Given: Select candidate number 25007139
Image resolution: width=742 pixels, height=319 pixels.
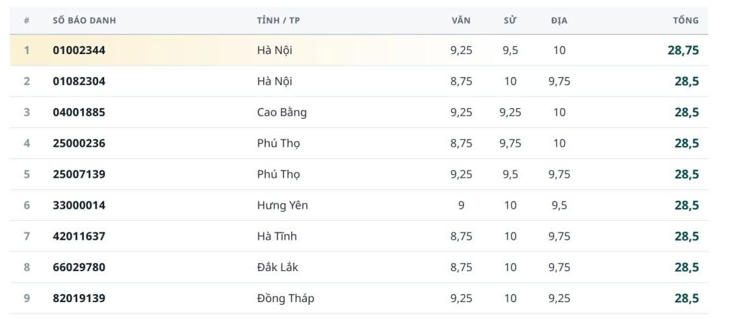Looking at the screenshot, I should pyautogui.click(x=79, y=174).
